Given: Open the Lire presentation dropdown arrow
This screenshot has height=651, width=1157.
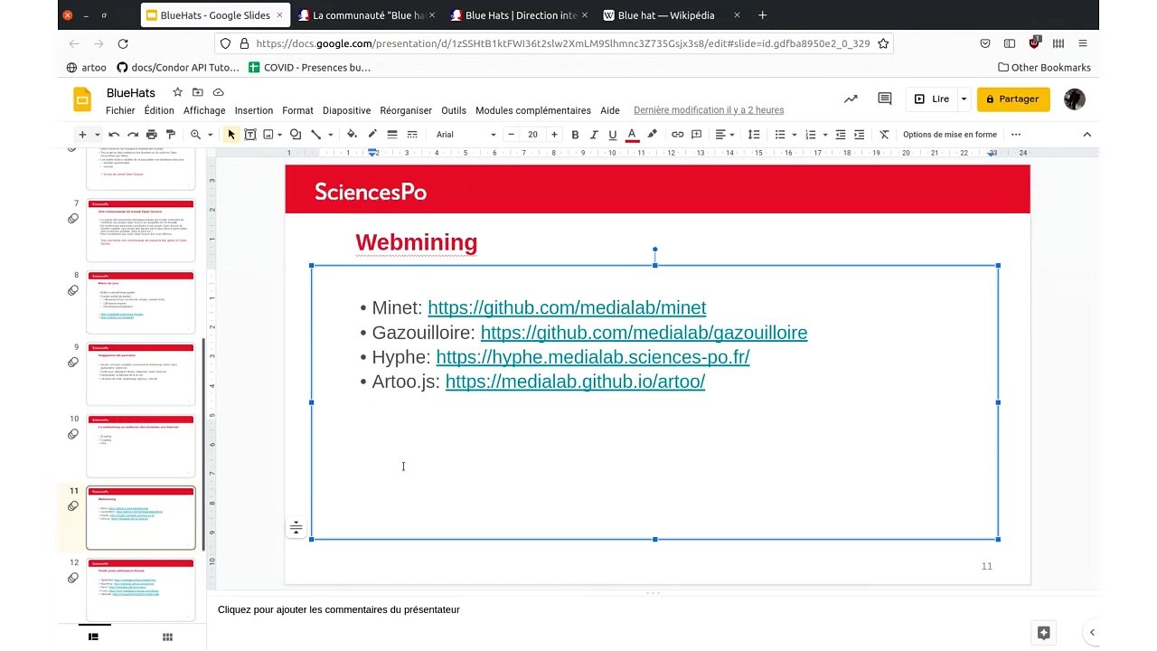Looking at the screenshot, I should 964,99.
